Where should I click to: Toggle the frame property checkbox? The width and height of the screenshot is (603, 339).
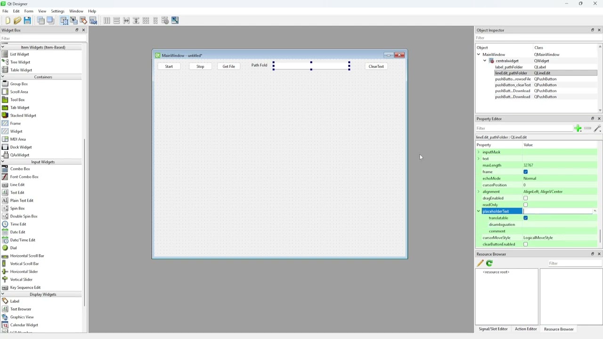coord(525,172)
